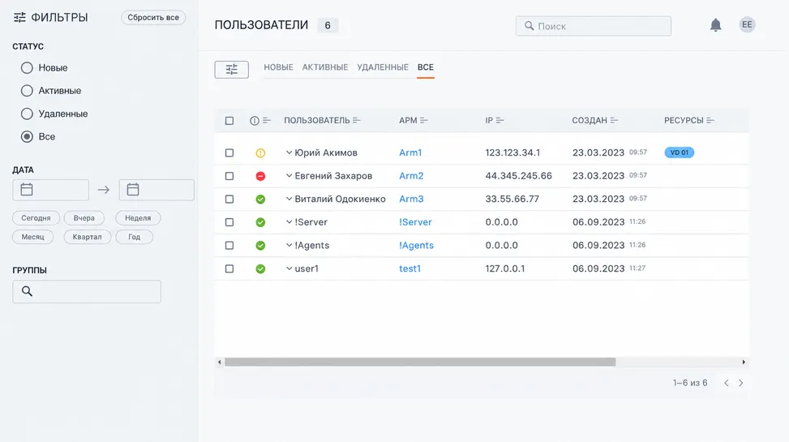The image size is (789, 442).
Task: Check the checkbox for !Server row
Action: (x=229, y=222)
